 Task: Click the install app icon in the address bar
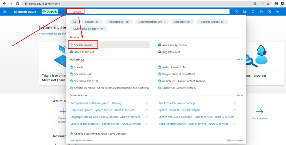point(255,4)
